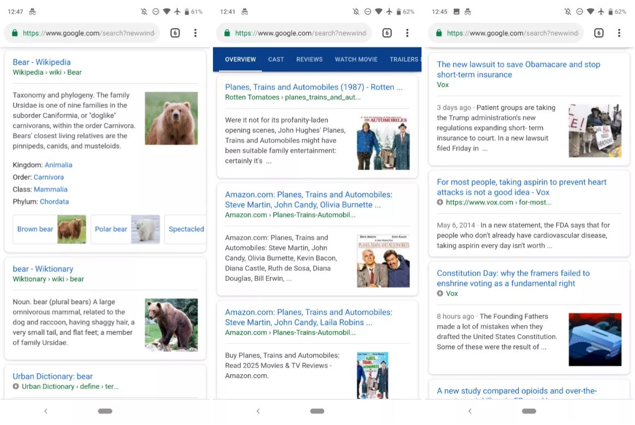Open tab switcher on the Vox results page

599,33
